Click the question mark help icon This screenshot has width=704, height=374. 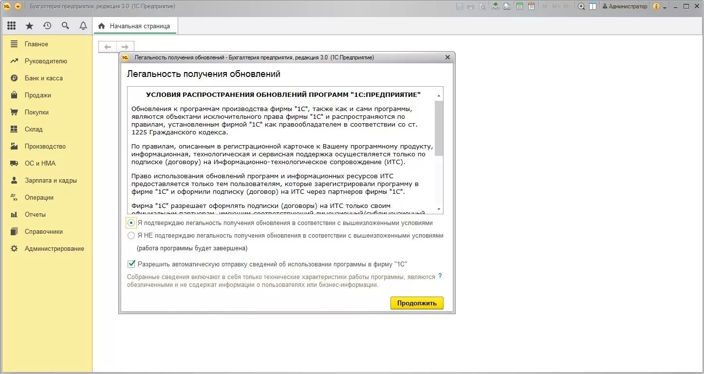(440, 276)
